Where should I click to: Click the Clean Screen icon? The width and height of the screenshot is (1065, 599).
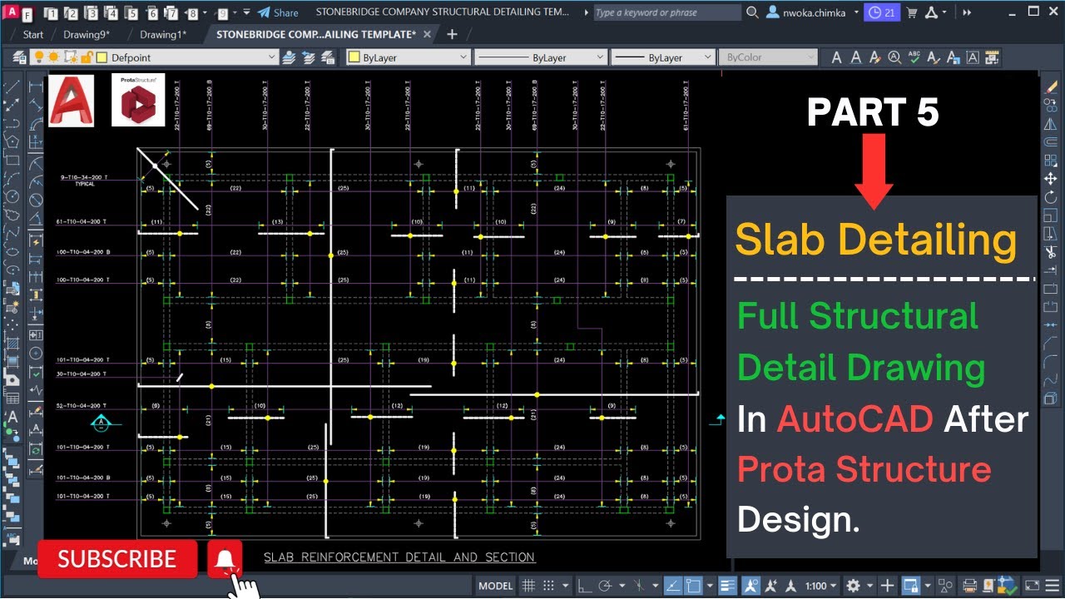pyautogui.click(x=1033, y=586)
